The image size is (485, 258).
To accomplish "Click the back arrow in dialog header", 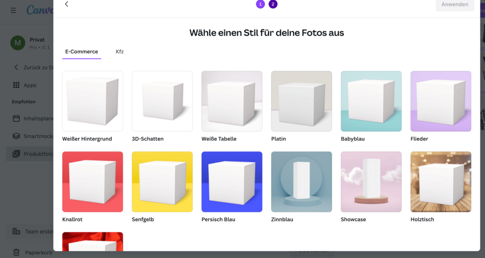I will click(66, 4).
